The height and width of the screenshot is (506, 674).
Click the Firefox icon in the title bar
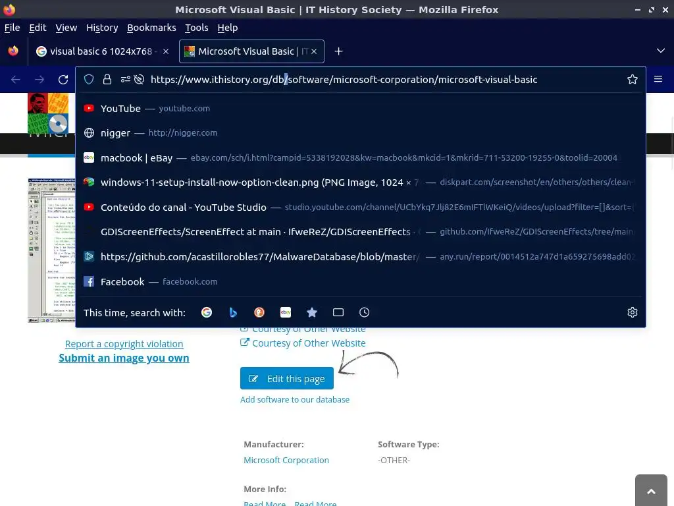click(9, 9)
